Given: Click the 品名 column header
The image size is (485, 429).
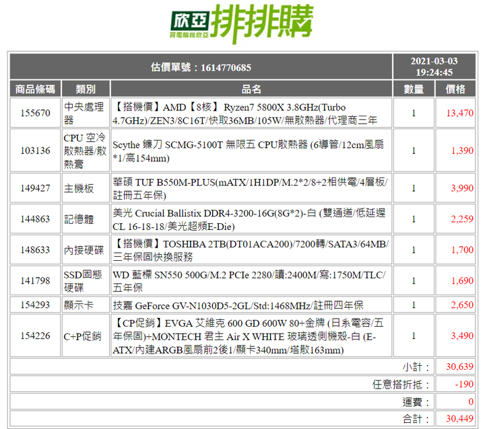Looking at the screenshot, I should pos(251,89).
